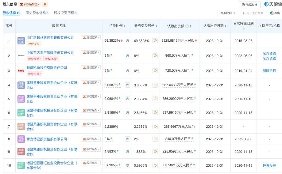The width and height of the screenshot is (282, 174).
Task: Click 控股股东 tag under 浙江新越丝路
Action: 34,44
